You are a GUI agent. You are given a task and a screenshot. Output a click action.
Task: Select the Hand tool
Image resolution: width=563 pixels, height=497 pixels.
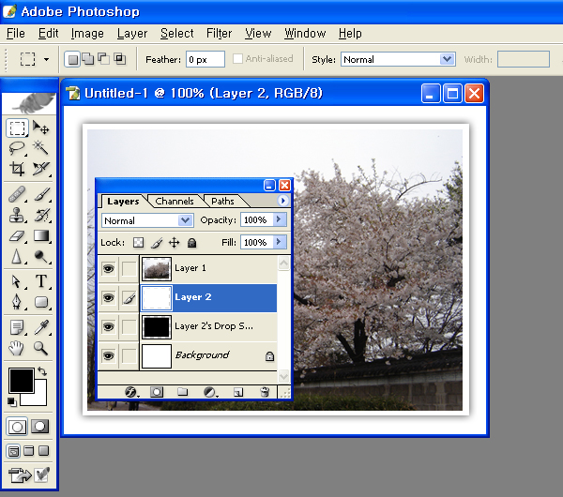point(17,348)
